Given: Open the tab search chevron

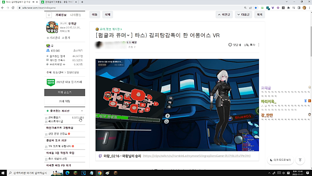Looking at the screenshot, I should [287, 2].
